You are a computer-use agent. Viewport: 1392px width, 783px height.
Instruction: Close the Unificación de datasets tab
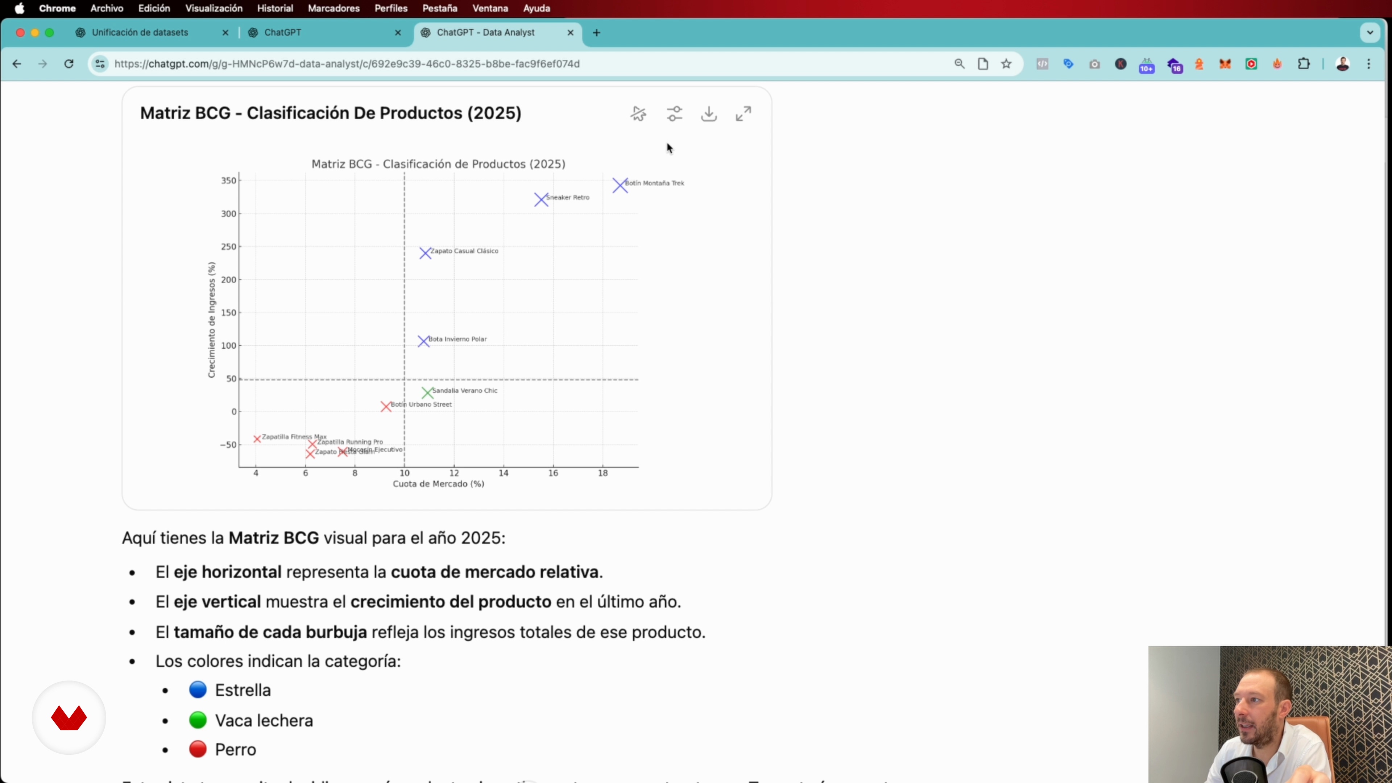coord(225,32)
